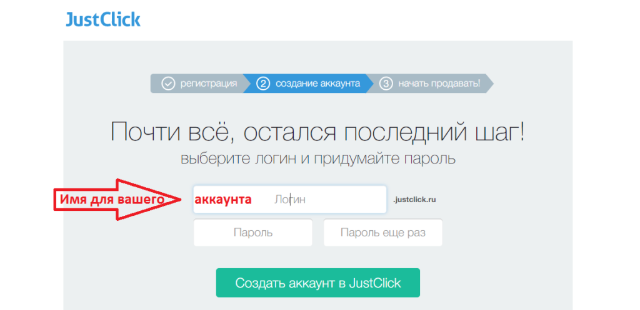Click into the Пароль field
640x310 pixels.
coord(252,233)
